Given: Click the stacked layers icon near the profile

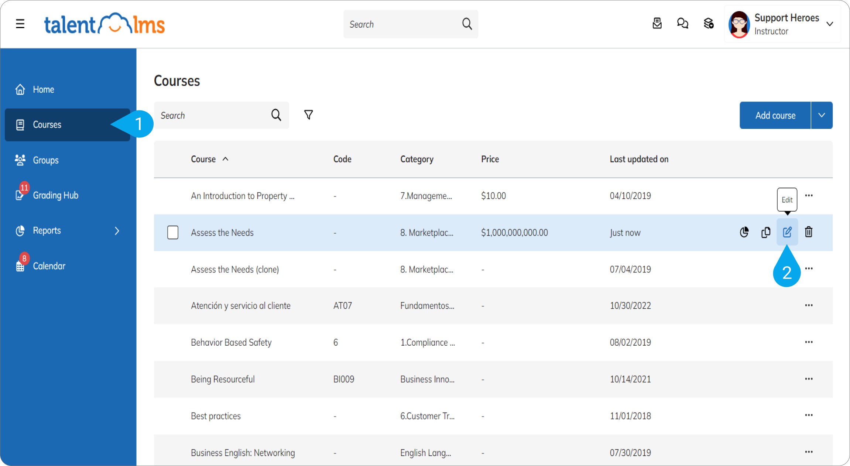Looking at the screenshot, I should (708, 23).
